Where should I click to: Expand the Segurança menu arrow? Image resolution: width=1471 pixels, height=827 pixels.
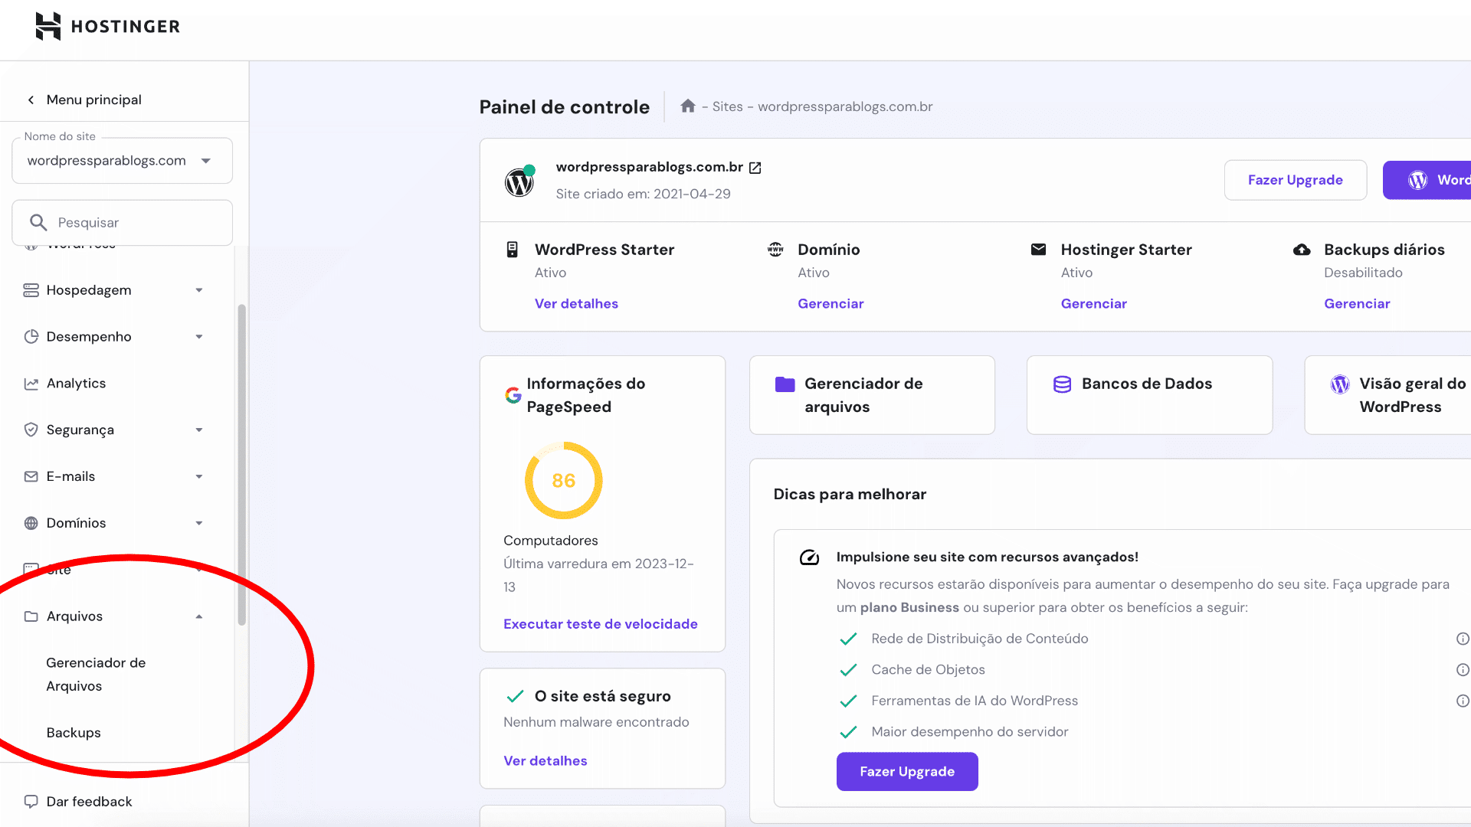tap(199, 430)
